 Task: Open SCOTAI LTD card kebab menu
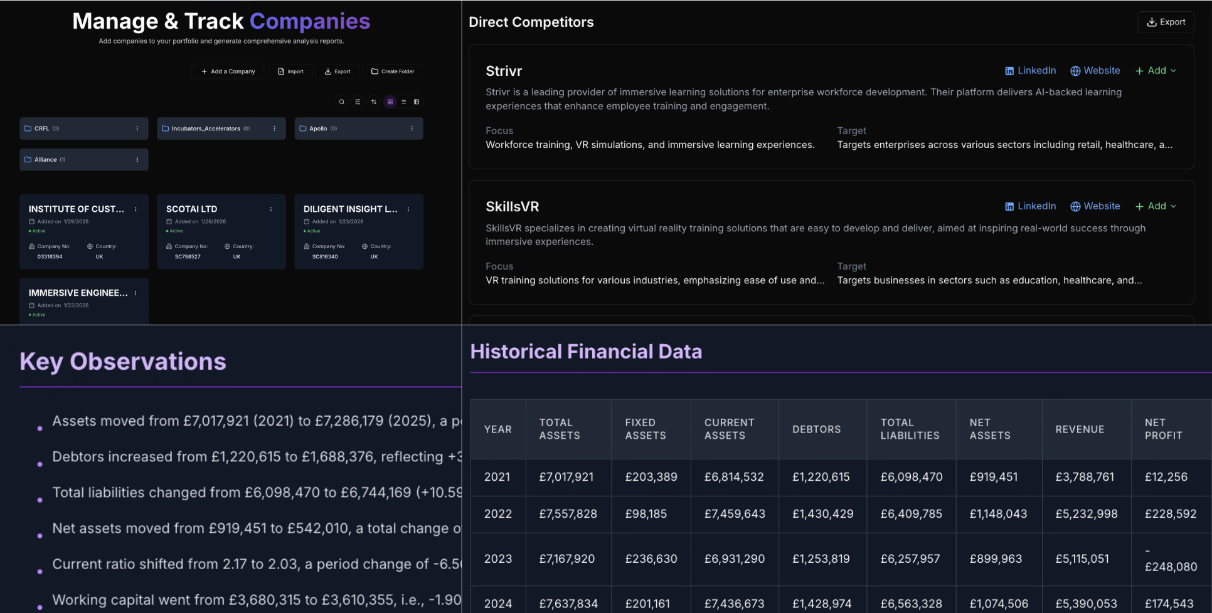271,209
